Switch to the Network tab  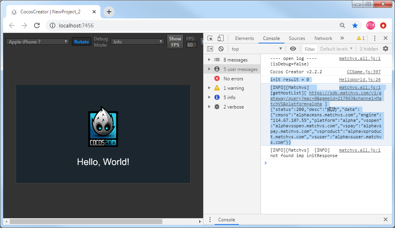pos(323,38)
